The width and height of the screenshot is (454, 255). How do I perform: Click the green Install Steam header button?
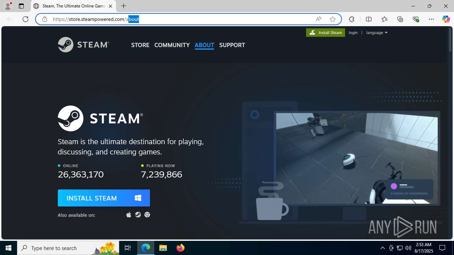326,33
